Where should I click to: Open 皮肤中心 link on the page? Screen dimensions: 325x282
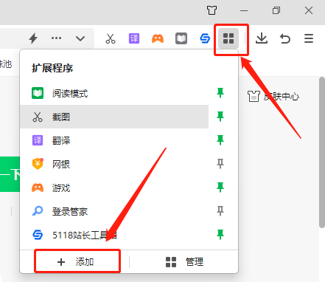coord(273,97)
